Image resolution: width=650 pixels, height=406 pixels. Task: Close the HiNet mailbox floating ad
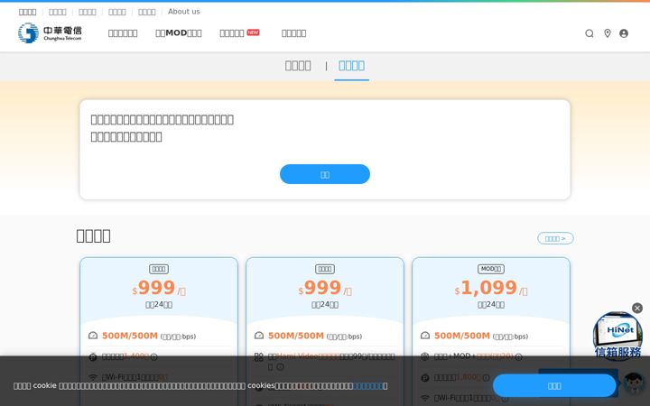point(637,308)
